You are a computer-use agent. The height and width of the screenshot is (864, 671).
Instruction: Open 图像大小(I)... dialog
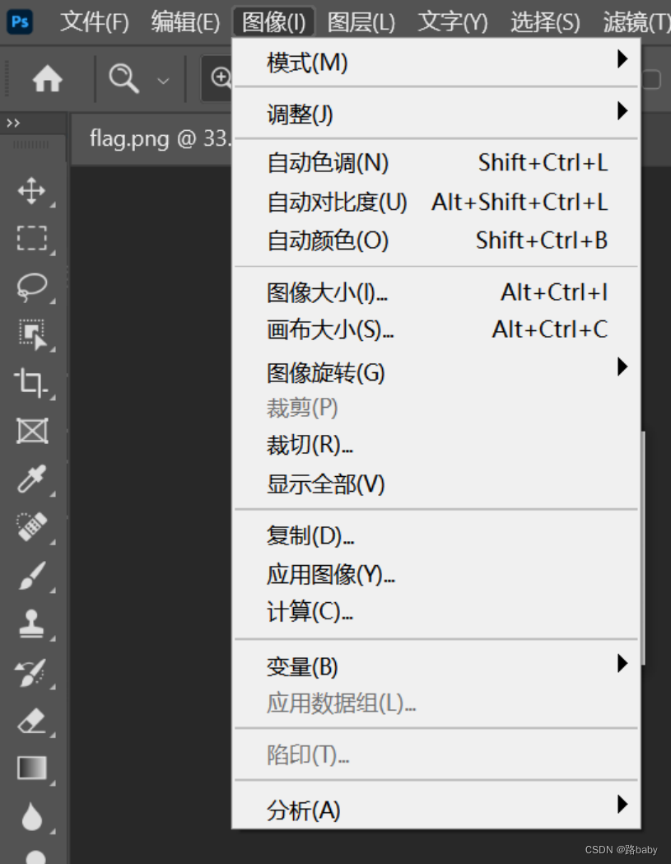(436, 292)
